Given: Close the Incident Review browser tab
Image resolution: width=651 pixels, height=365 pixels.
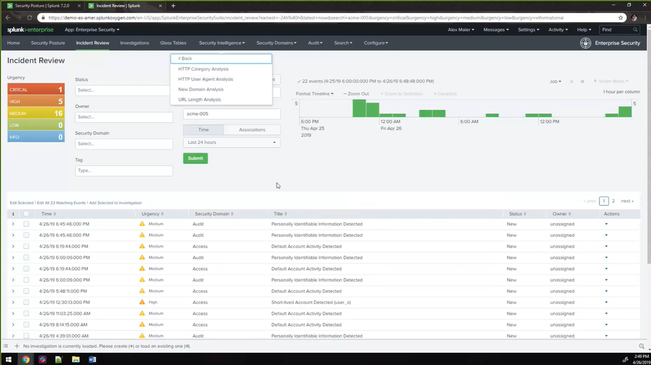Looking at the screenshot, I should [160, 6].
